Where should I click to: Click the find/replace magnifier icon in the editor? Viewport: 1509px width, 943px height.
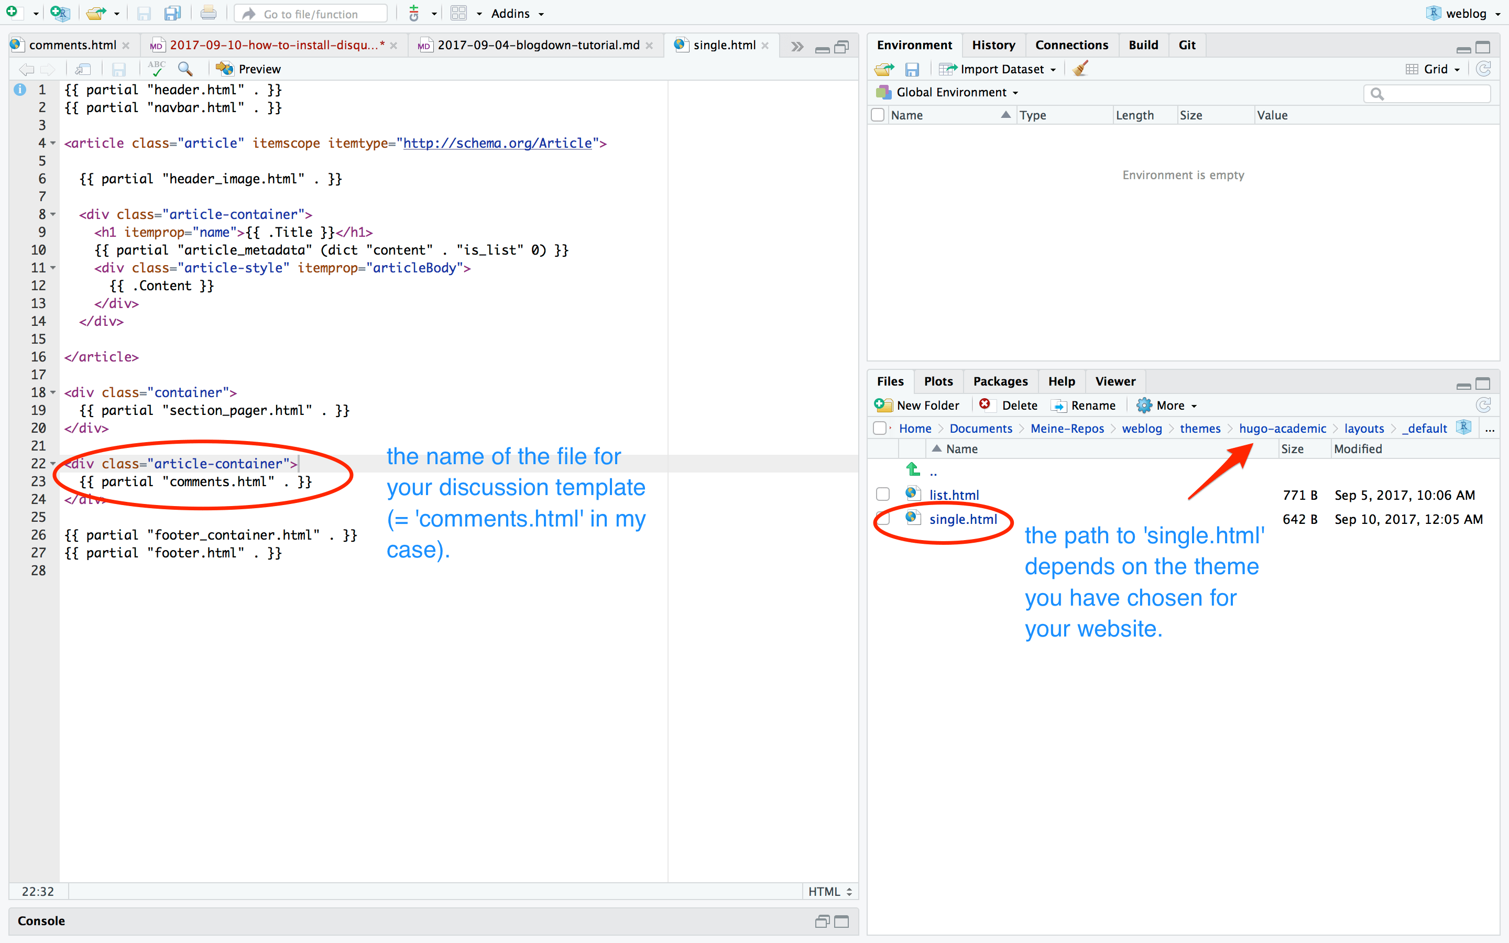[185, 69]
